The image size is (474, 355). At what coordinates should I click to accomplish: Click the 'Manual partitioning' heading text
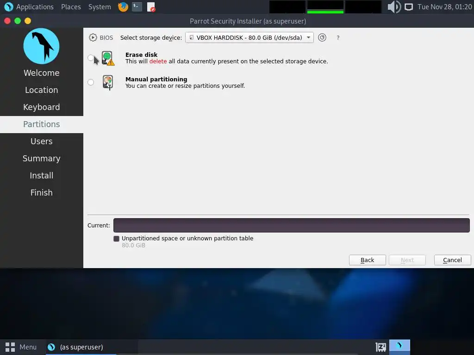(156, 79)
